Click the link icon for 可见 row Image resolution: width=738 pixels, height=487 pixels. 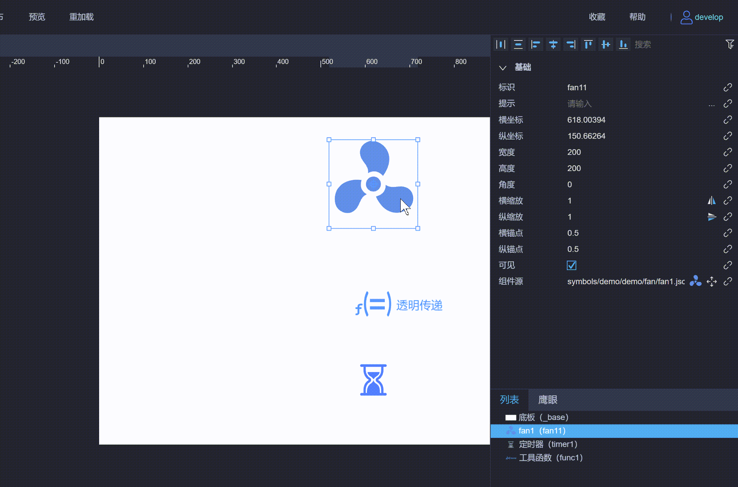point(728,265)
